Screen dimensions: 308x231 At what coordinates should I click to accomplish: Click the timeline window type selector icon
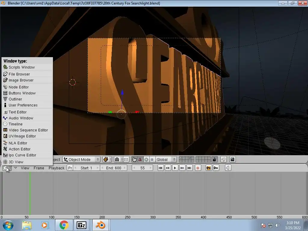pyautogui.click(x=7, y=168)
